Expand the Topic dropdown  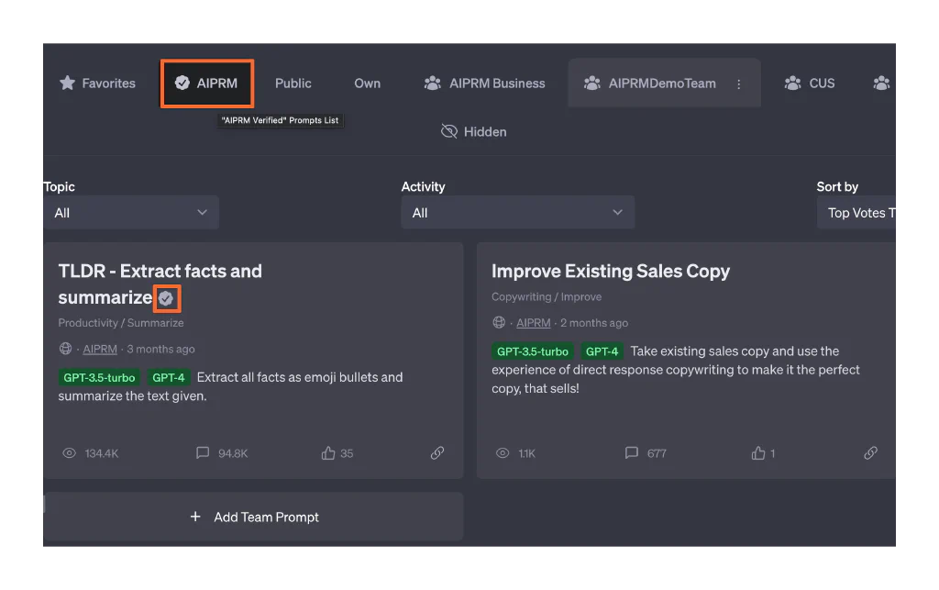[x=131, y=213]
